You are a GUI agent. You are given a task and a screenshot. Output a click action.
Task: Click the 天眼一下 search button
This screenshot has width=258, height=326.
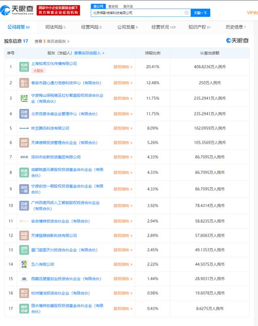[200, 13]
